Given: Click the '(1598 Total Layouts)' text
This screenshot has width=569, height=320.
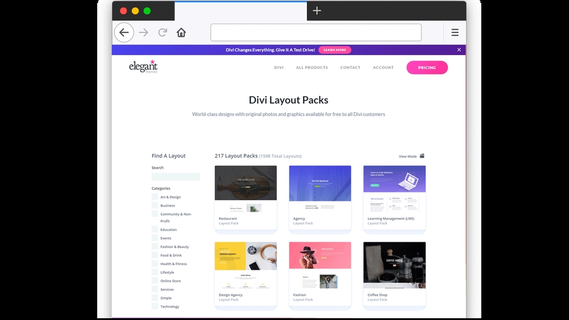Looking at the screenshot, I should click(280, 156).
